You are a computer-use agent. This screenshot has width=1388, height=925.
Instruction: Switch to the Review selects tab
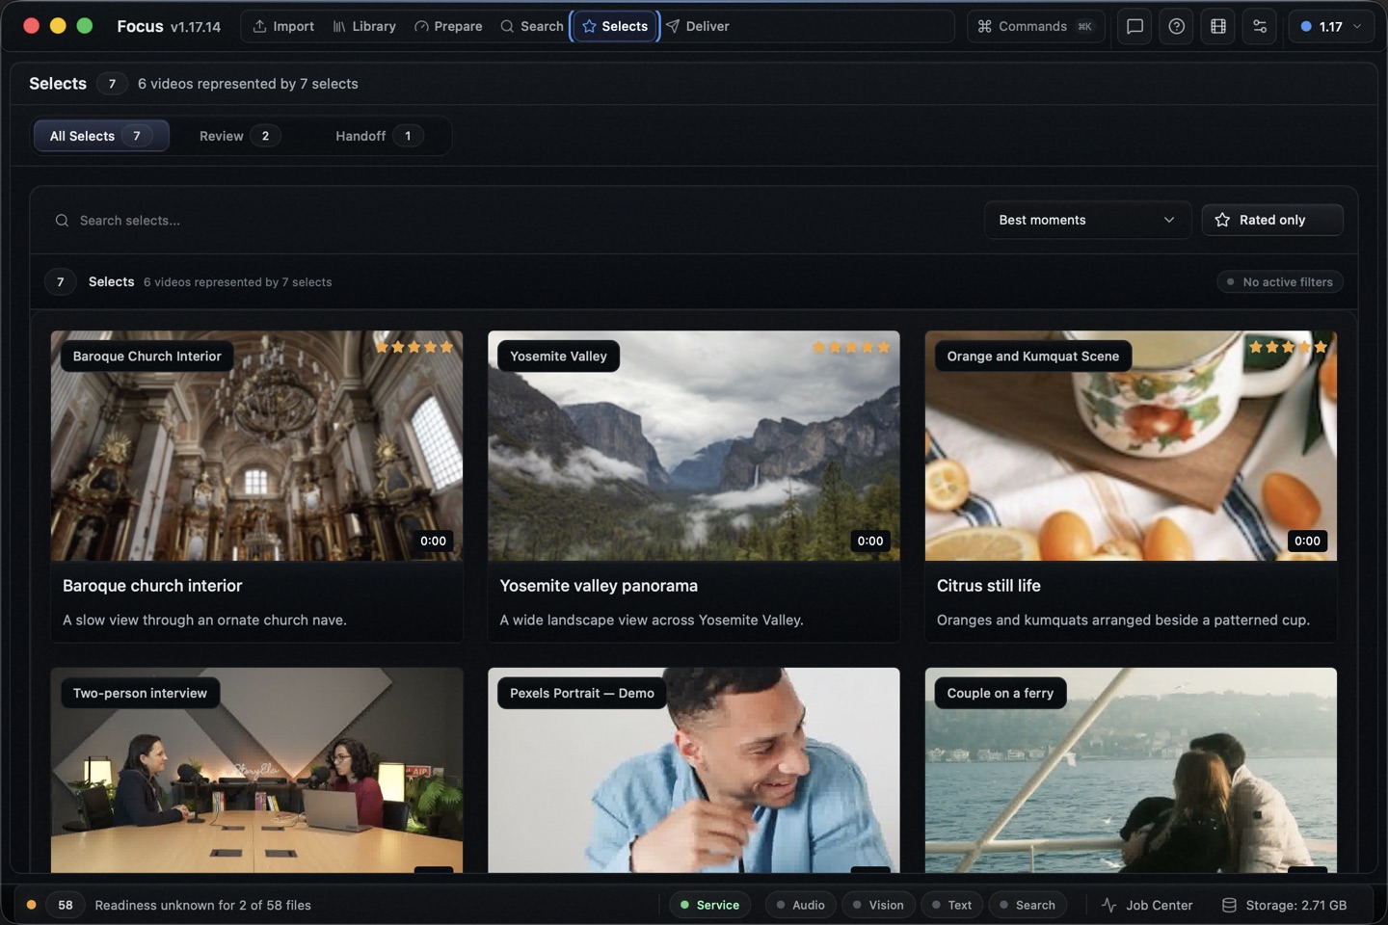click(239, 136)
